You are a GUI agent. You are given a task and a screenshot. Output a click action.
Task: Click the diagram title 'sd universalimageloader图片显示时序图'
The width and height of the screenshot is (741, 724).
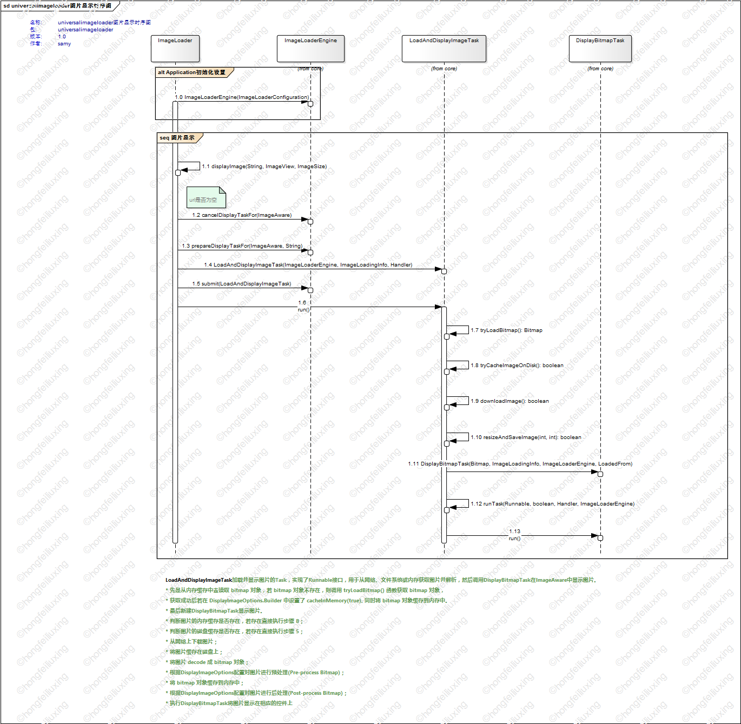pyautogui.click(x=57, y=6)
